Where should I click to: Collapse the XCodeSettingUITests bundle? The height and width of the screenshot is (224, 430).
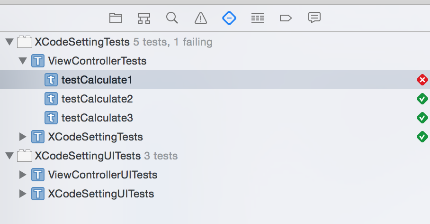click(x=9, y=156)
